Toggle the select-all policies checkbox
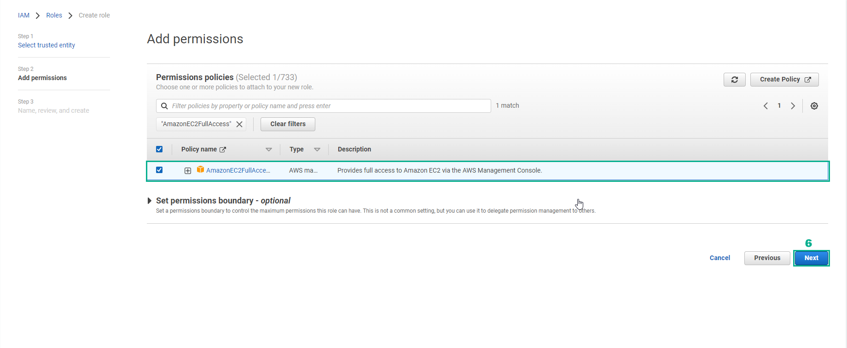This screenshot has width=847, height=348. (x=159, y=149)
